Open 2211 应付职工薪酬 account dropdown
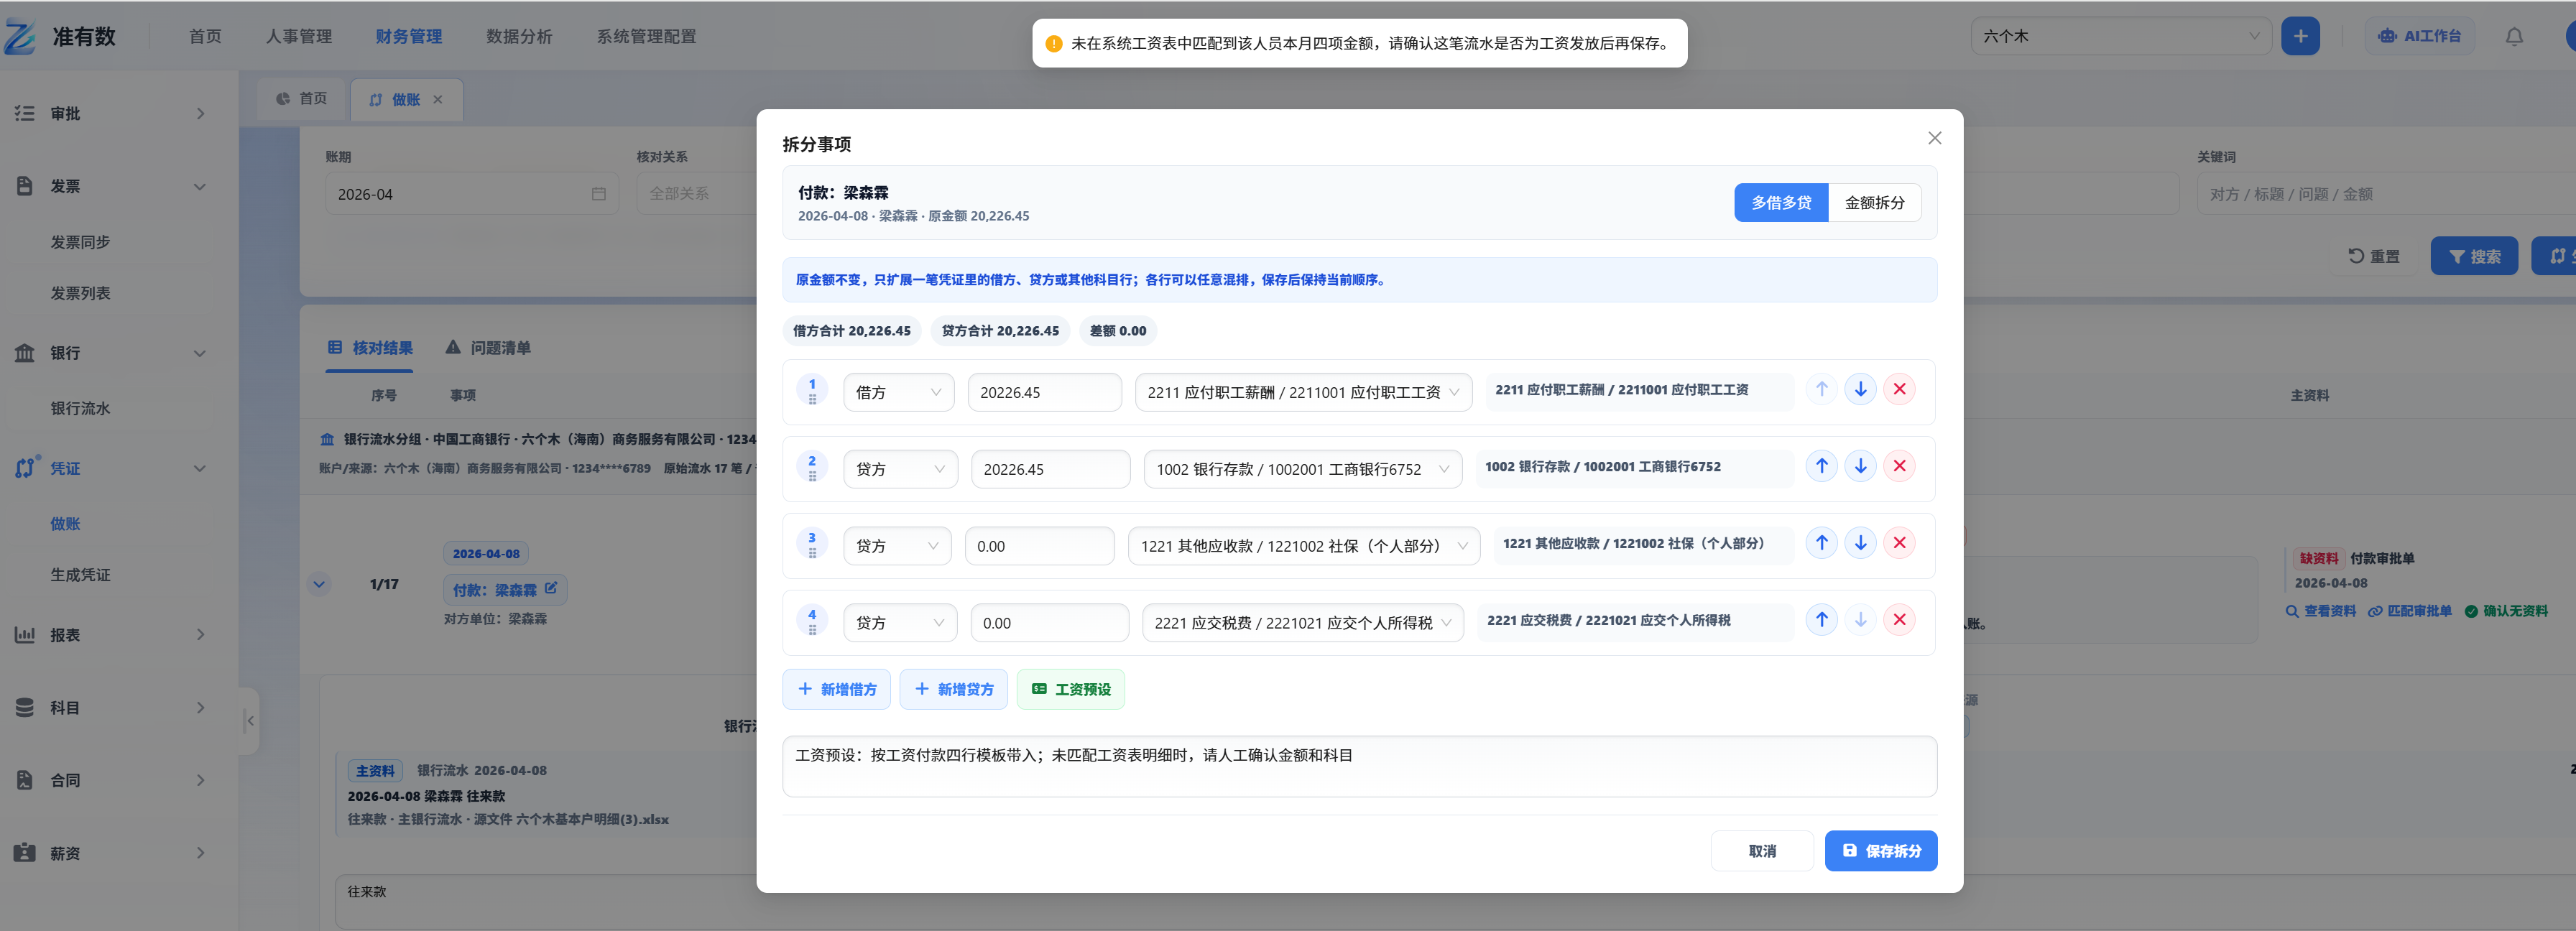The width and height of the screenshot is (2576, 931). (1303, 392)
